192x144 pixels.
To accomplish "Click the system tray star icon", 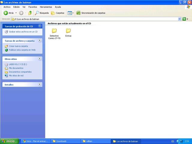I will (181, 141).
